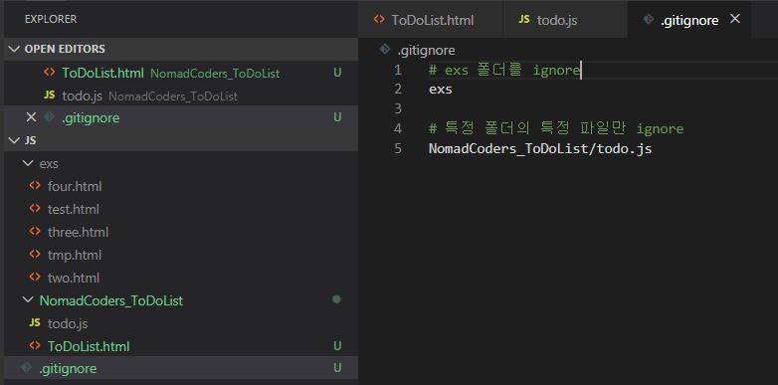Image resolution: width=778 pixels, height=385 pixels.
Task: Click the modified dot on NomadCoders_ToDoList folder
Action: [337, 299]
